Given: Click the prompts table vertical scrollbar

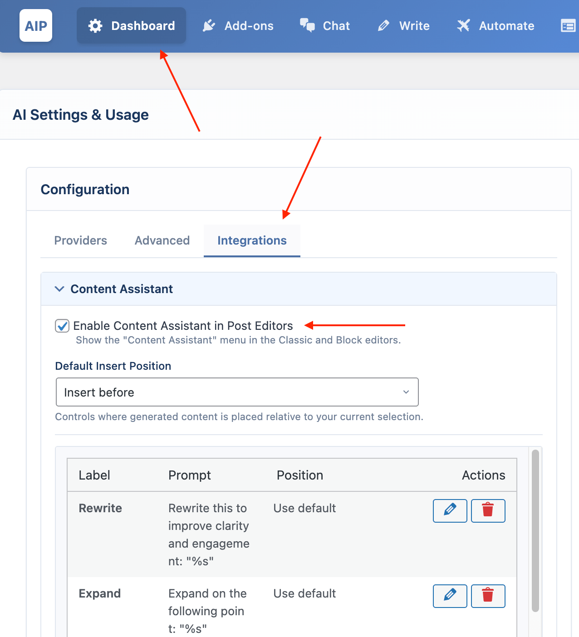Looking at the screenshot, I should 535,531.
